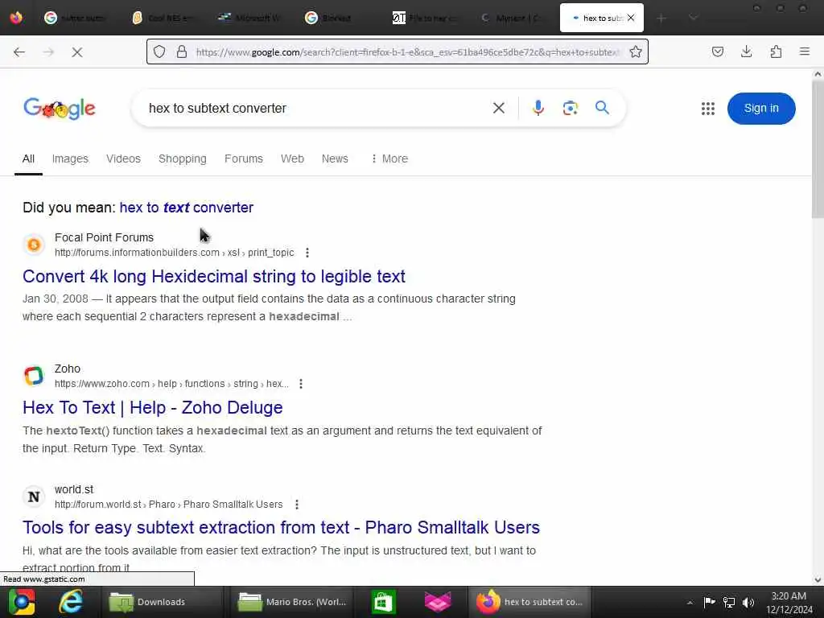The width and height of the screenshot is (824, 618).
Task: Follow the 'hex to text converter' suggestion
Action: click(x=186, y=208)
